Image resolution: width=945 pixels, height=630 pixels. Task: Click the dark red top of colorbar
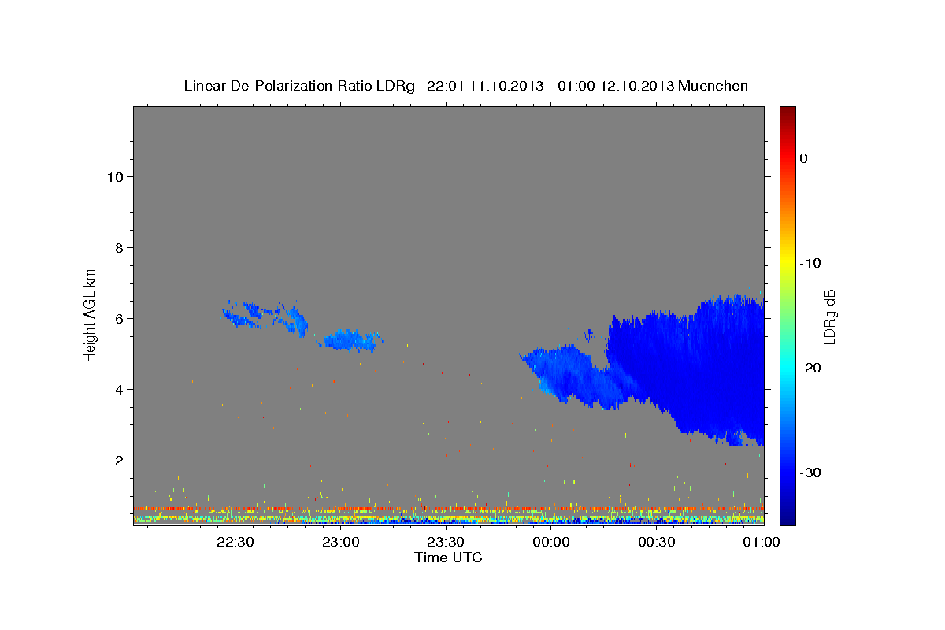787,113
